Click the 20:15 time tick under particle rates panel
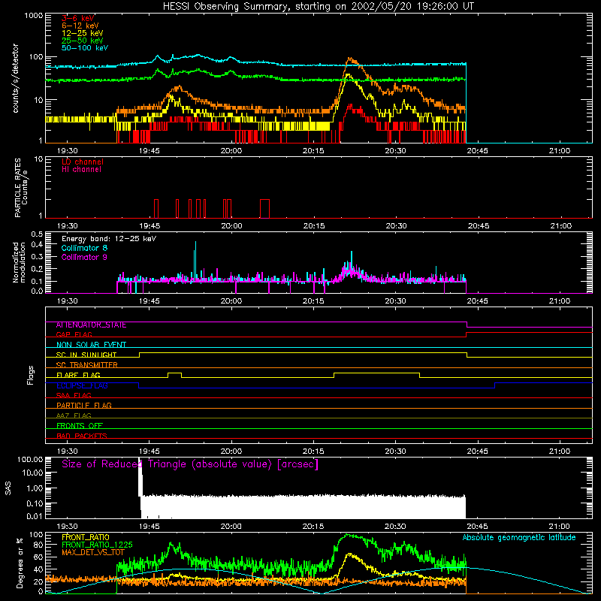The image size is (601, 601). 314,226
